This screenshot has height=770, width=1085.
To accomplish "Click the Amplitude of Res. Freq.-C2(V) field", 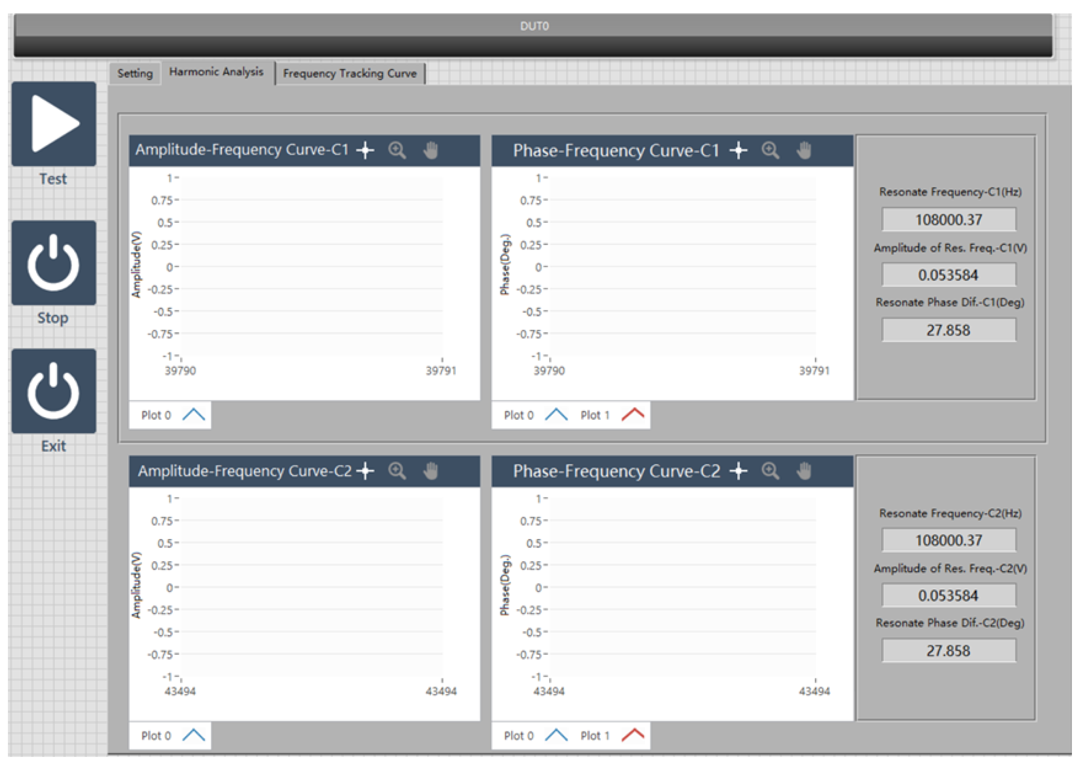I will 948,595.
